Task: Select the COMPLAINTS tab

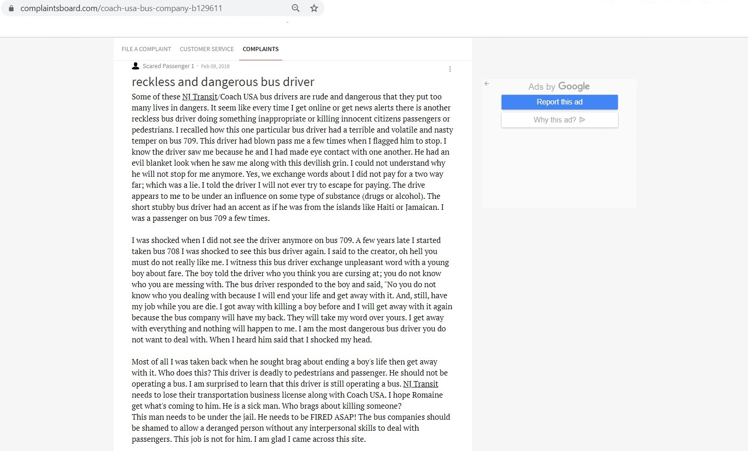Action: (261, 49)
